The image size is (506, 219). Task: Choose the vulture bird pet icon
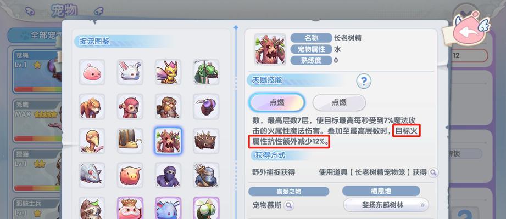(92, 141)
